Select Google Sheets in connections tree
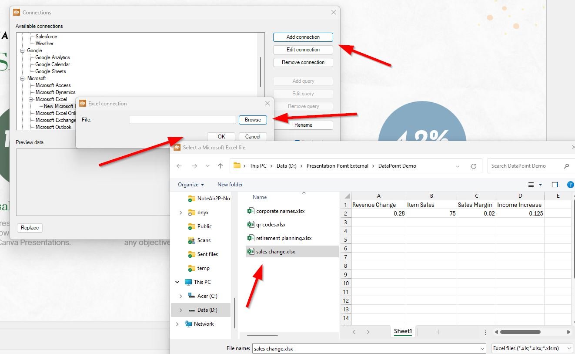The image size is (575, 354). pyautogui.click(x=50, y=71)
